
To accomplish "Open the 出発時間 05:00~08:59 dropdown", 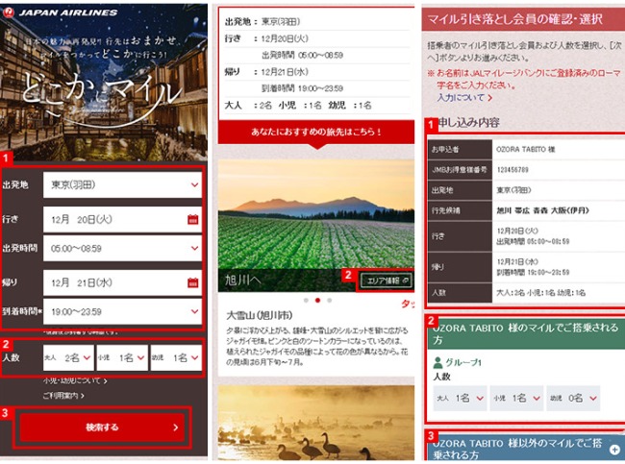I will (x=122, y=249).
